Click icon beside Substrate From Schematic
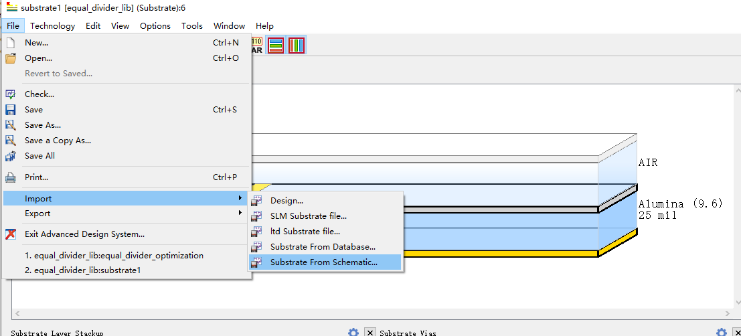Screen dimensions: 741x336 (256, 262)
